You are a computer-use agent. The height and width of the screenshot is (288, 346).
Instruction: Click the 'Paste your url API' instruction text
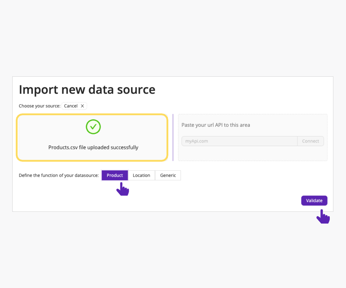pos(216,125)
